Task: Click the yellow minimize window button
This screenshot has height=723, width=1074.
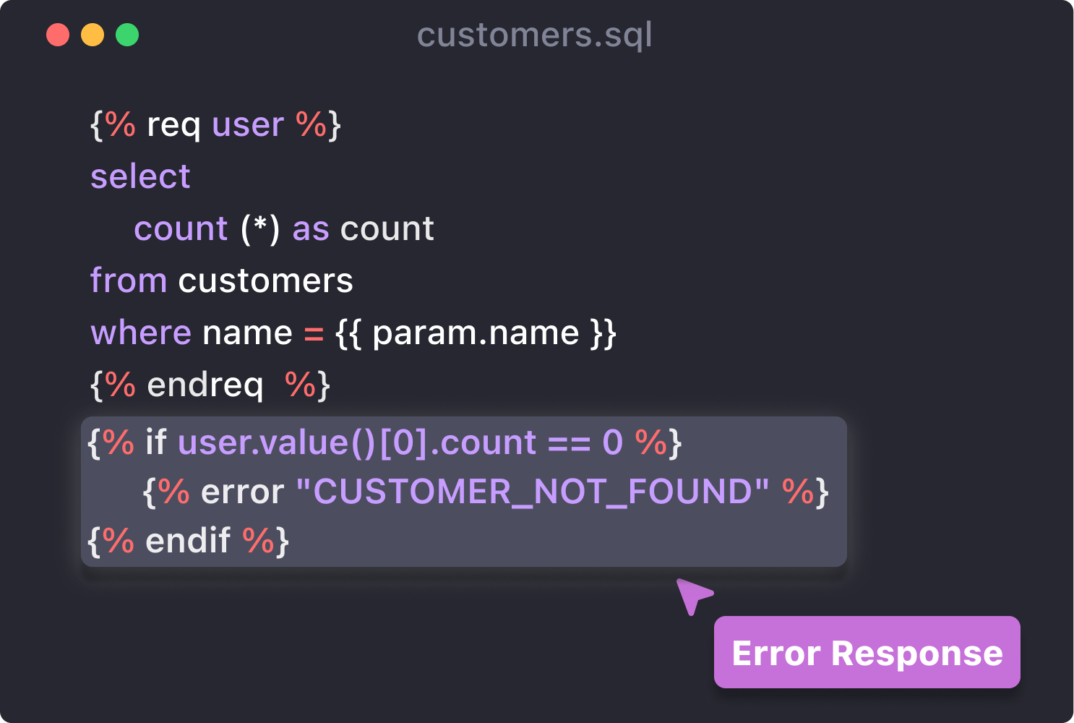Action: (93, 35)
